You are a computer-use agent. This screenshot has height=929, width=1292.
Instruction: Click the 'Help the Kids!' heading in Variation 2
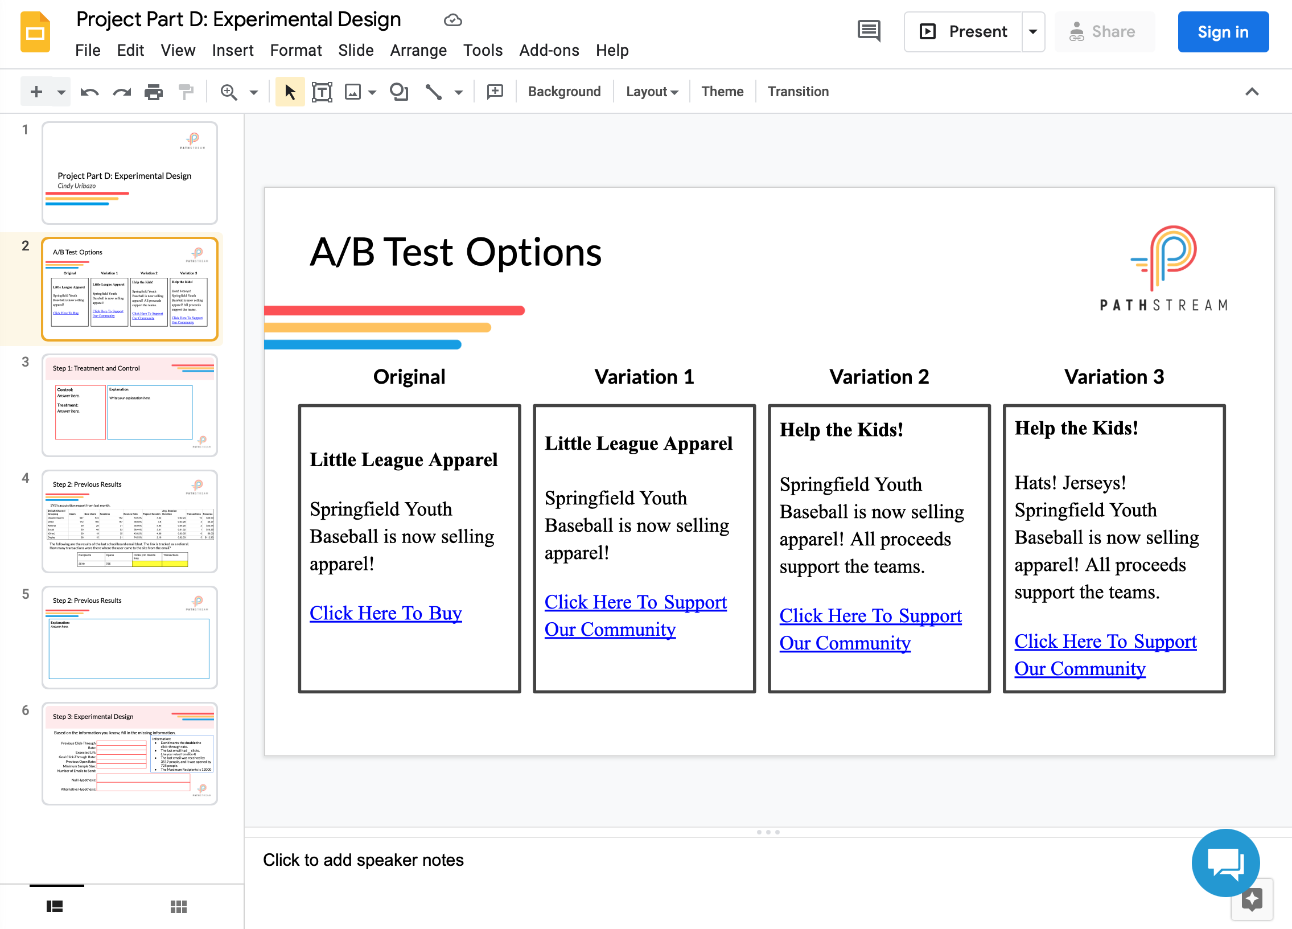[841, 429]
